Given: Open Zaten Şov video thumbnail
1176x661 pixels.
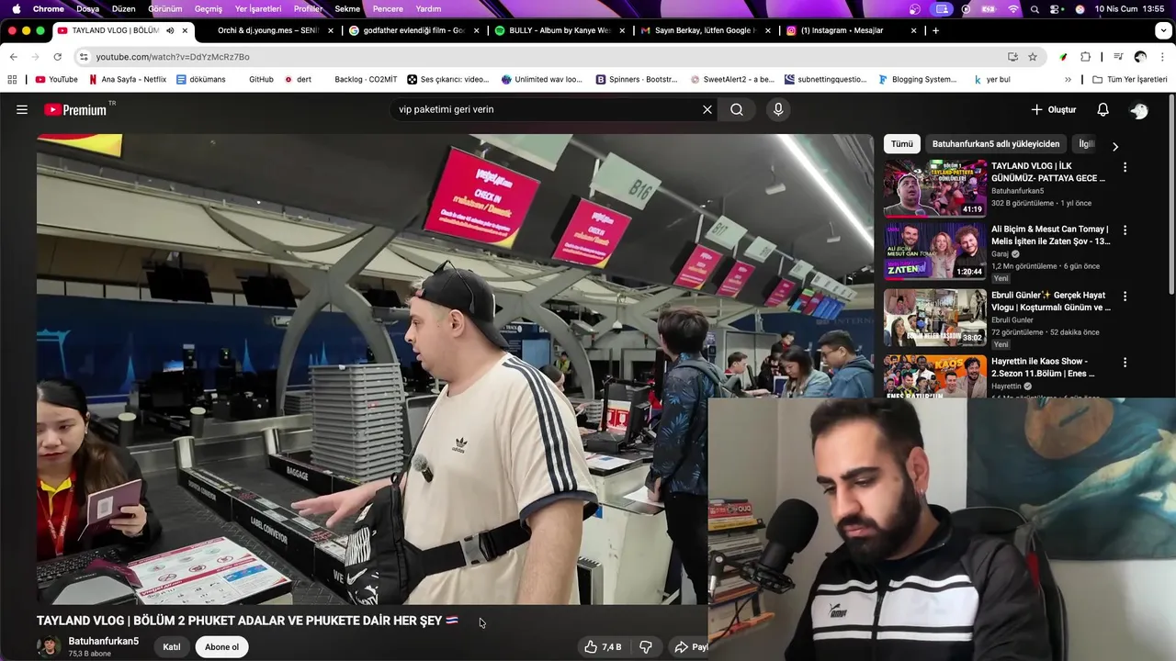Looking at the screenshot, I should click(x=935, y=252).
